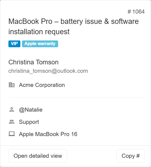Click ticket number # 1064
The width and height of the screenshot is (151, 167).
[136, 12]
